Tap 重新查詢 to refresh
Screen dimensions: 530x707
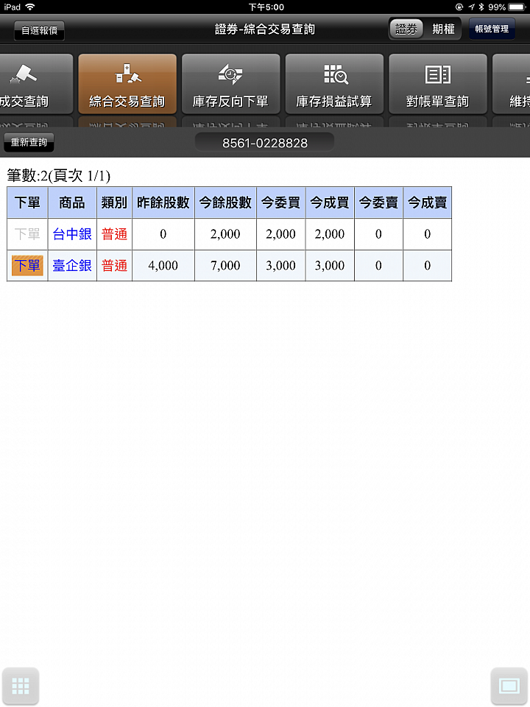[x=29, y=142]
